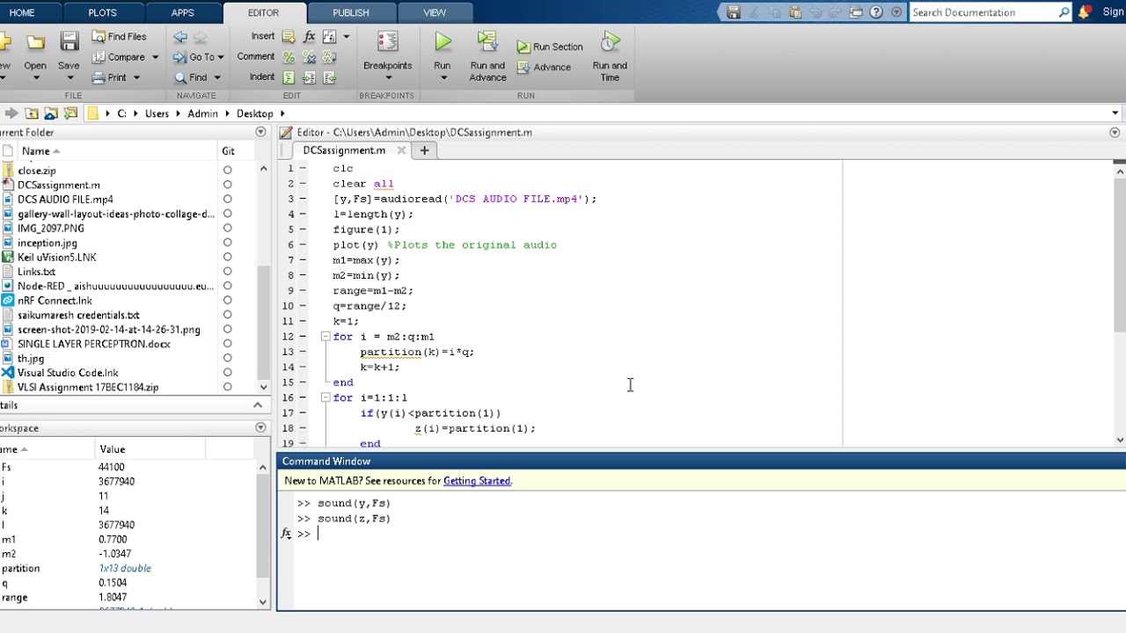The image size is (1126, 633).
Task: Click the Desktop segment in address path
Action: pyautogui.click(x=255, y=113)
